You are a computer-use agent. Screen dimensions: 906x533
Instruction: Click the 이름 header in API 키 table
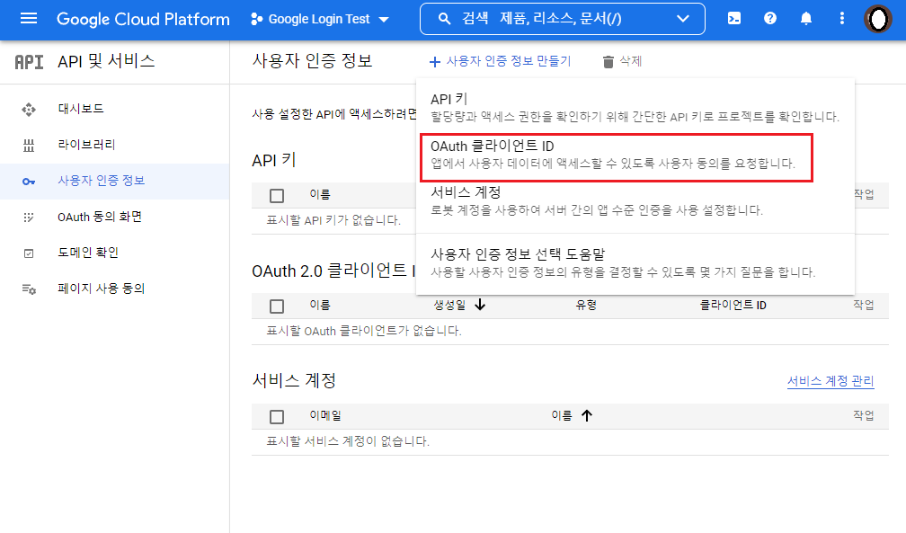[x=320, y=194]
